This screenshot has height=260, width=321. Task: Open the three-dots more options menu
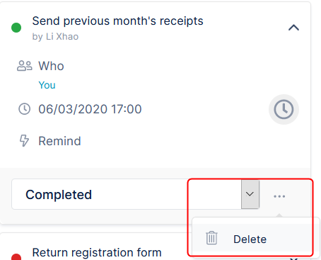(x=279, y=196)
